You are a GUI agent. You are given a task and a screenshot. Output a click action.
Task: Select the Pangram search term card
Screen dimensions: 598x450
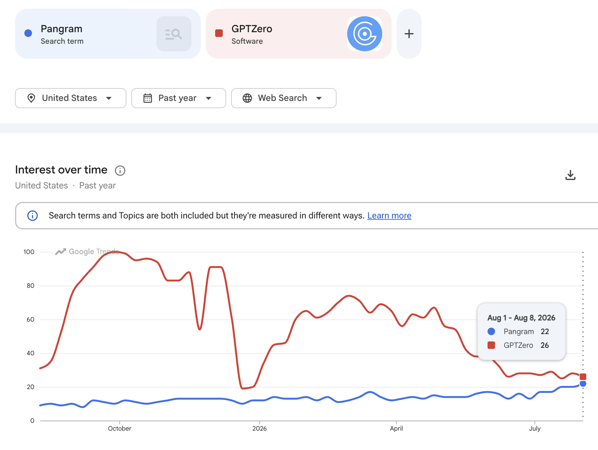tap(108, 34)
